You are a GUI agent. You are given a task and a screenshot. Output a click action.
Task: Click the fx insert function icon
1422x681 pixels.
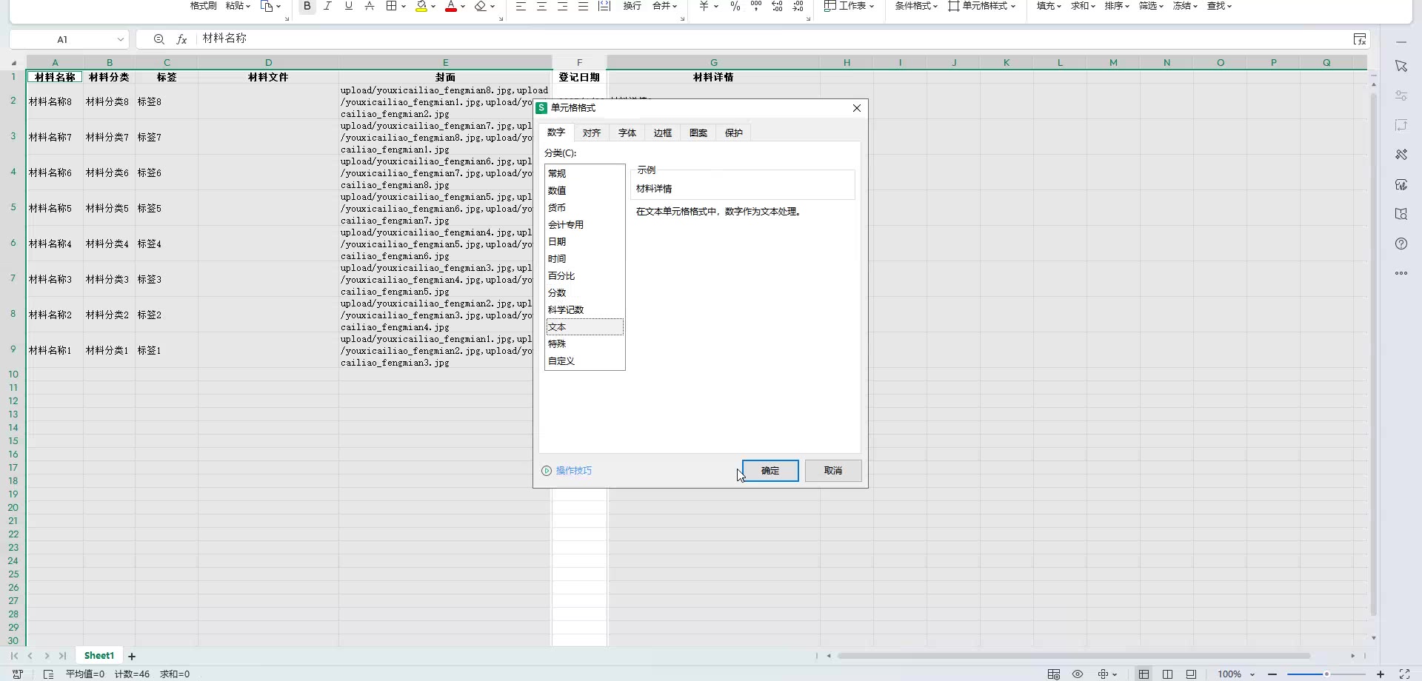pyautogui.click(x=181, y=39)
